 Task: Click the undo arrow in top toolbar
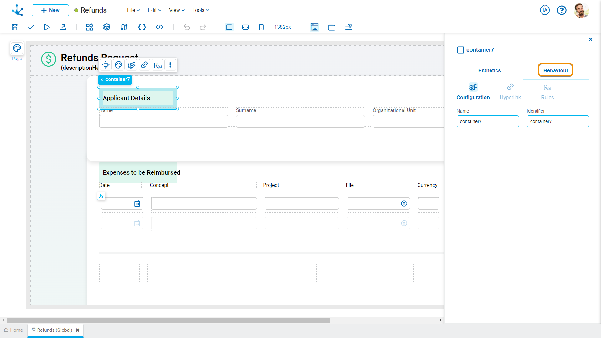(x=187, y=27)
